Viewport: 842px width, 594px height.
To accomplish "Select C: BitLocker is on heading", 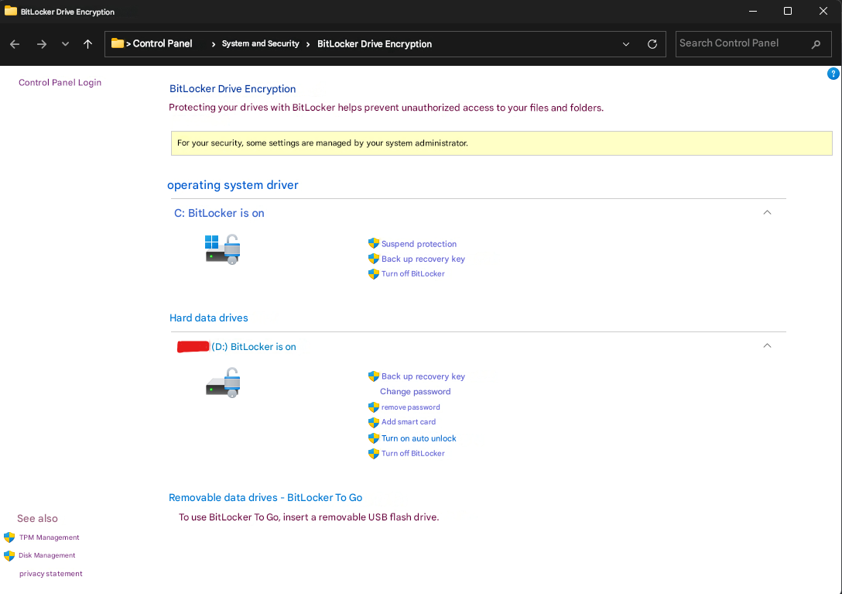I will (x=219, y=213).
